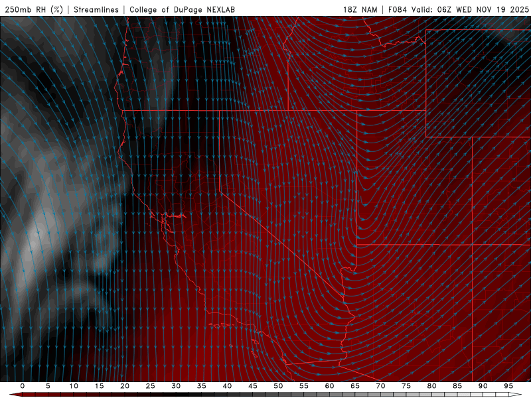
Task: Click the 30 tick label on the scale
Action: pos(176,386)
